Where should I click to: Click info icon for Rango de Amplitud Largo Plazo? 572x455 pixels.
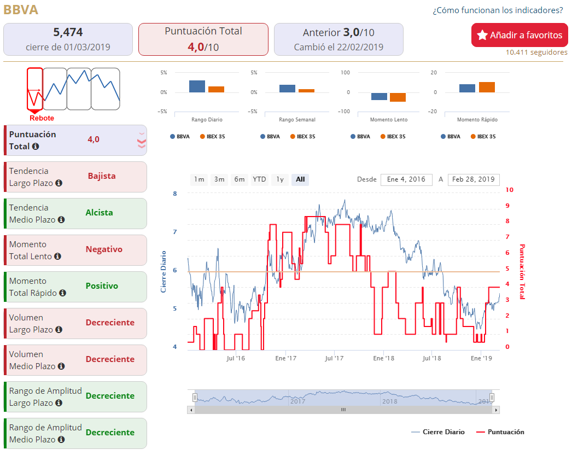coord(59,403)
